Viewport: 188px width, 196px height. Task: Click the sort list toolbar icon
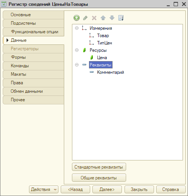coord(121,18)
